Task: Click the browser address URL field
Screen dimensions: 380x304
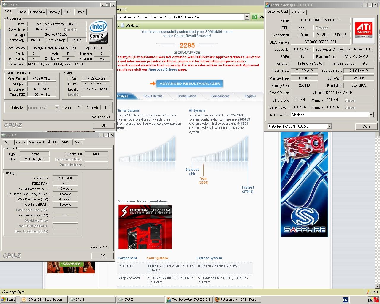Action: 180,17
